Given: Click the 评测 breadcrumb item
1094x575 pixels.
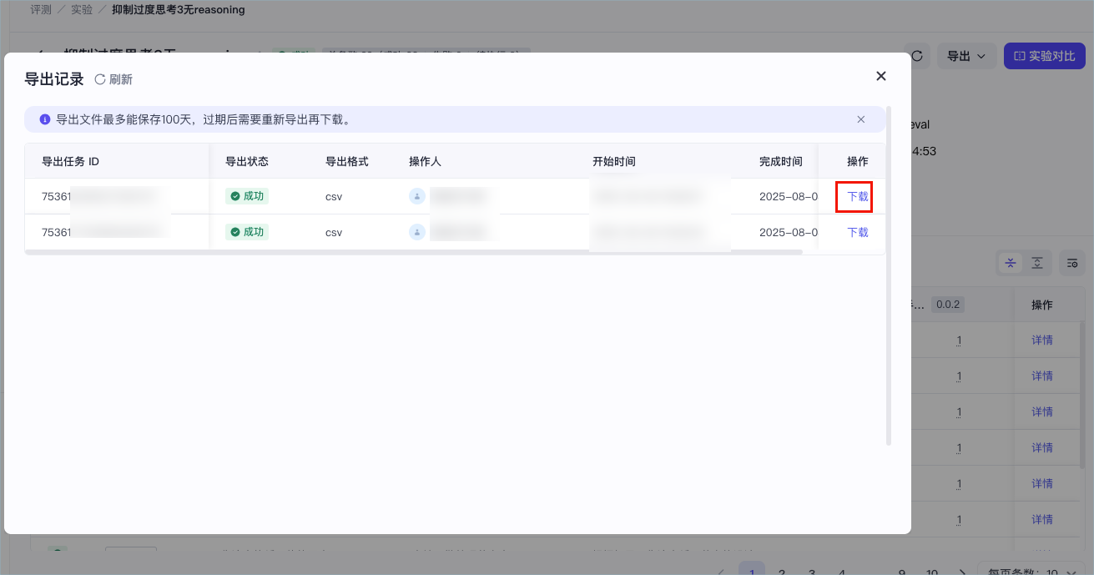Looking at the screenshot, I should pyautogui.click(x=42, y=10).
